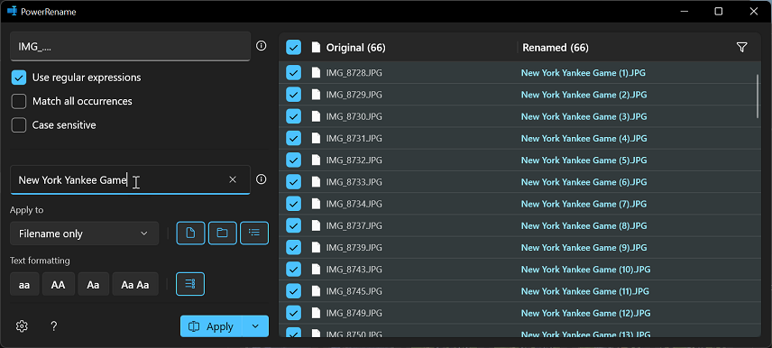Toggle enumerate items button
The height and width of the screenshot is (348, 772).
coord(190,284)
